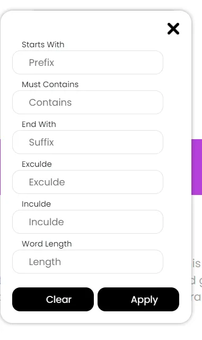Click the Inculde input field
This screenshot has height=340, width=202.
point(87,222)
